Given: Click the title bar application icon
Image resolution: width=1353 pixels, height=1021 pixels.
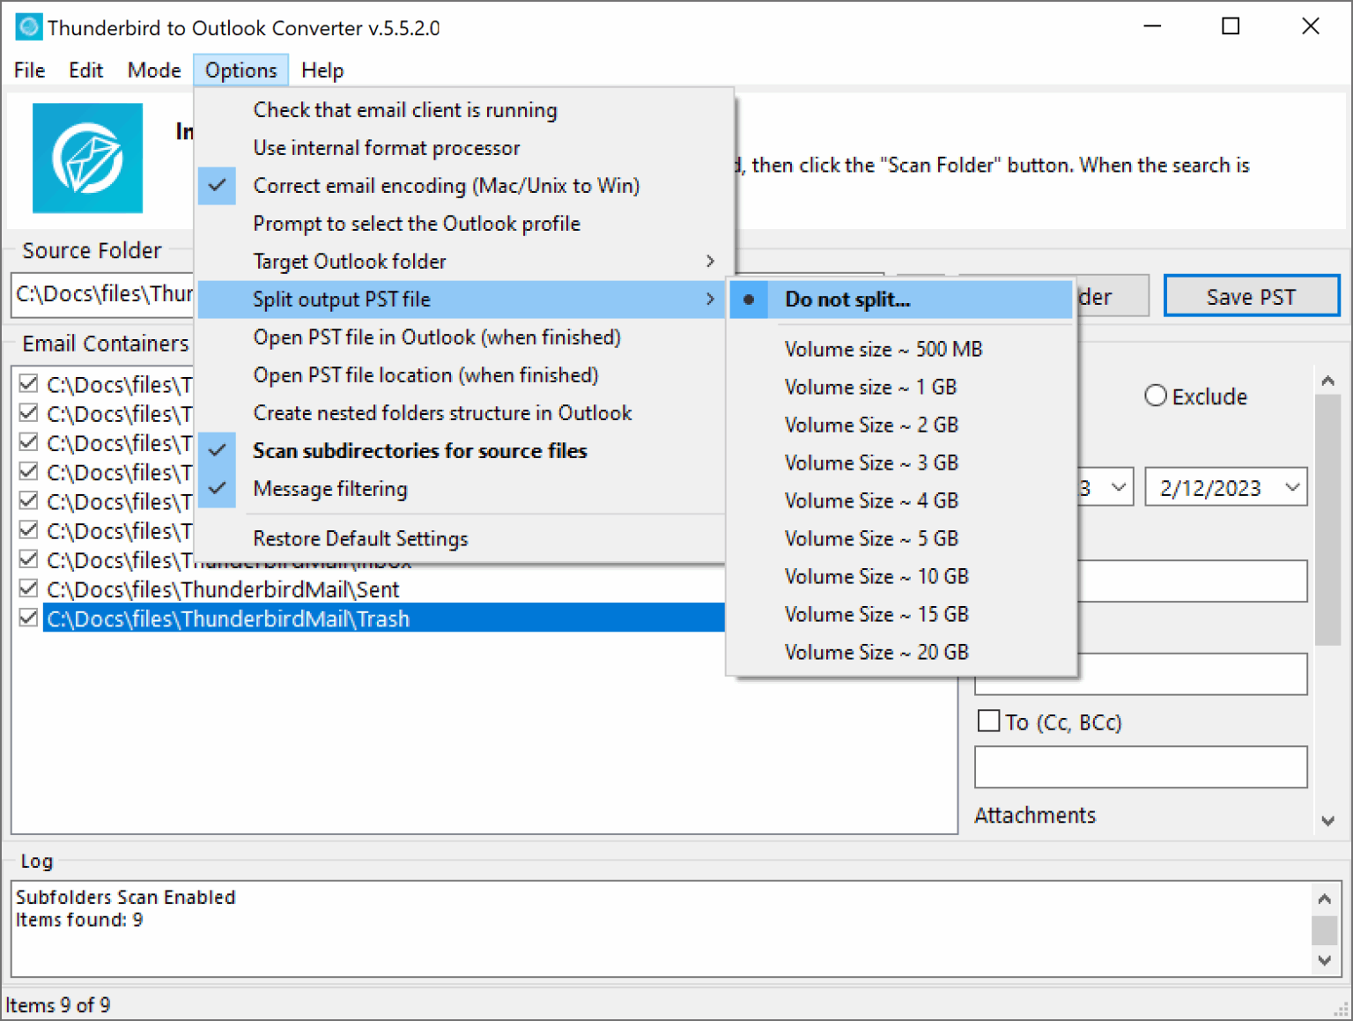Looking at the screenshot, I should tap(27, 26).
